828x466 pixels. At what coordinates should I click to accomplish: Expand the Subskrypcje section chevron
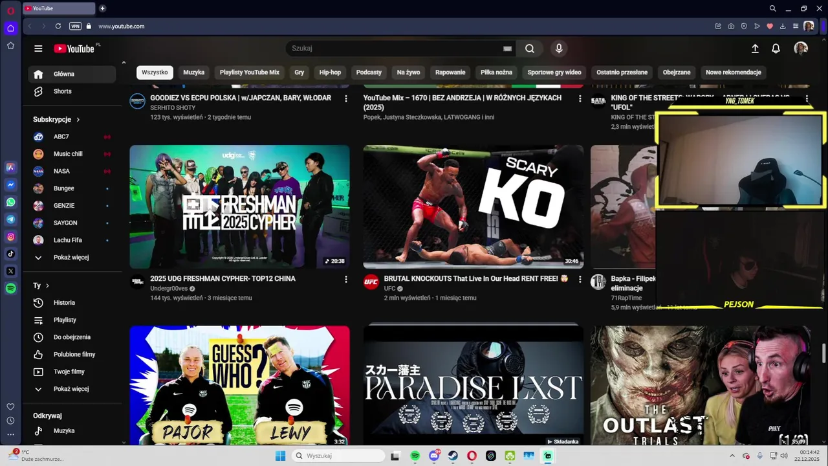pos(78,120)
